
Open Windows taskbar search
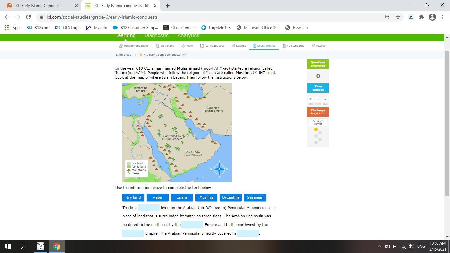24,246
